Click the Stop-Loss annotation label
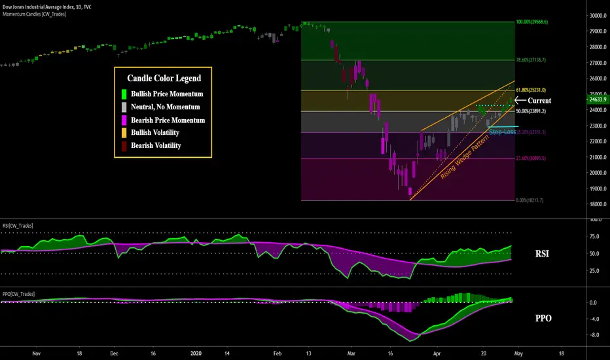610x360 pixels. pos(502,132)
